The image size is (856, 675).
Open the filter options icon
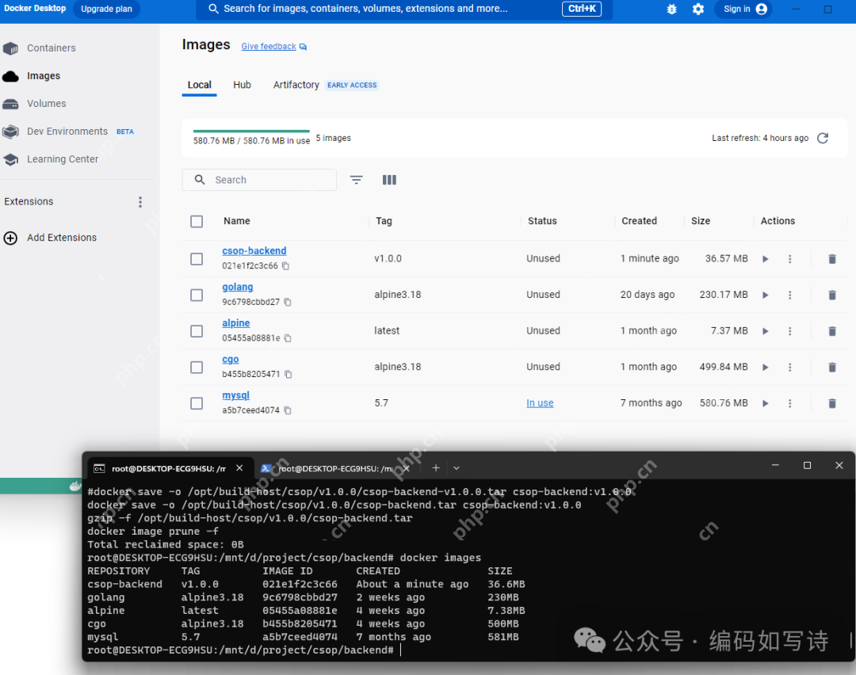pyautogui.click(x=357, y=180)
